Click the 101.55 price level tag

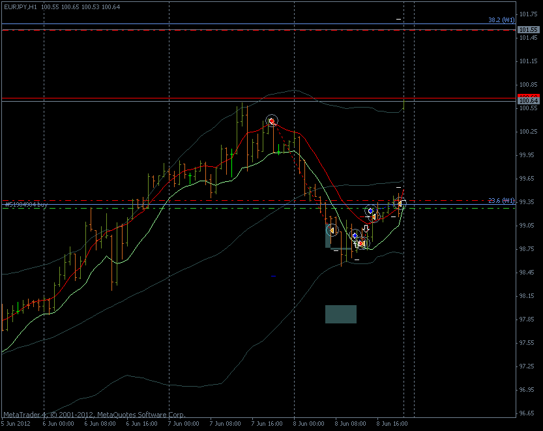pos(529,30)
